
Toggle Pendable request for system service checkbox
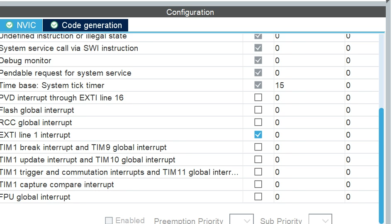click(x=258, y=73)
